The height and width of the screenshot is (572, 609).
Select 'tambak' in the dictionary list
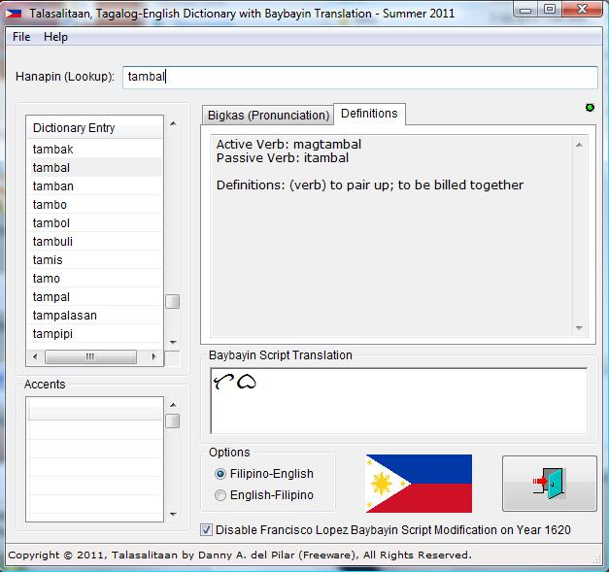pyautogui.click(x=95, y=150)
